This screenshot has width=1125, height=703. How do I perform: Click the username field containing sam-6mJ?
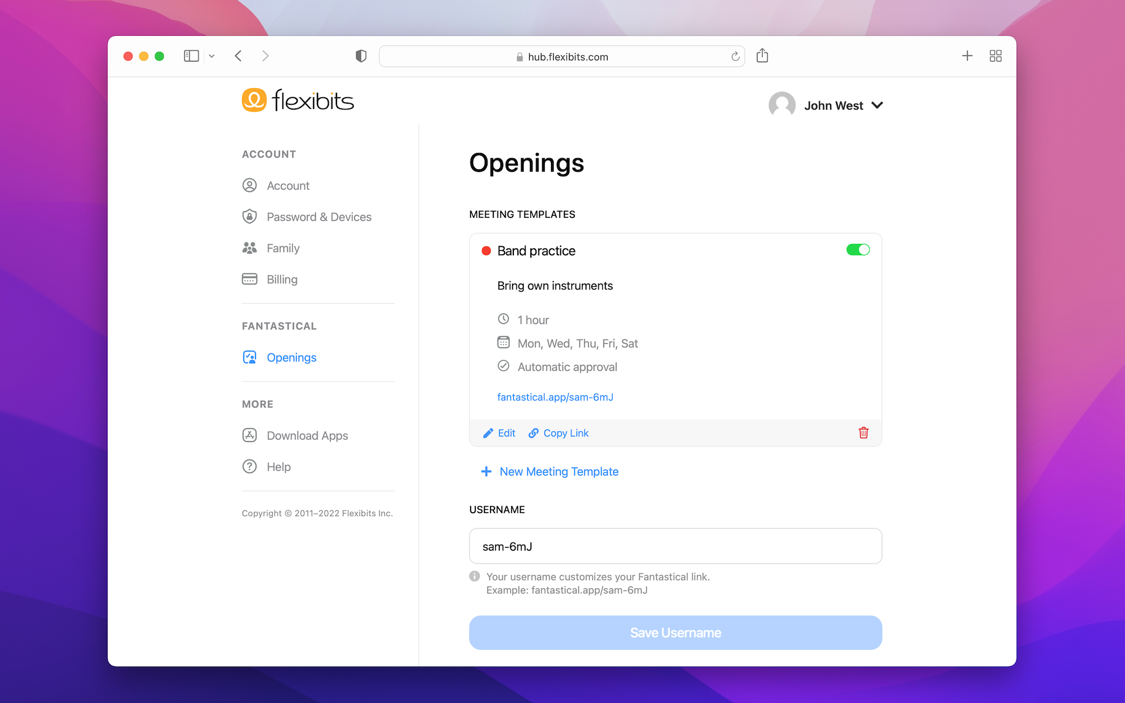point(676,547)
